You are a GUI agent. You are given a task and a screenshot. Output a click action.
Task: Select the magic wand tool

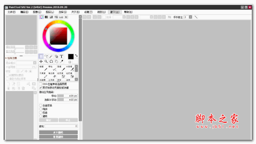click(51, 56)
